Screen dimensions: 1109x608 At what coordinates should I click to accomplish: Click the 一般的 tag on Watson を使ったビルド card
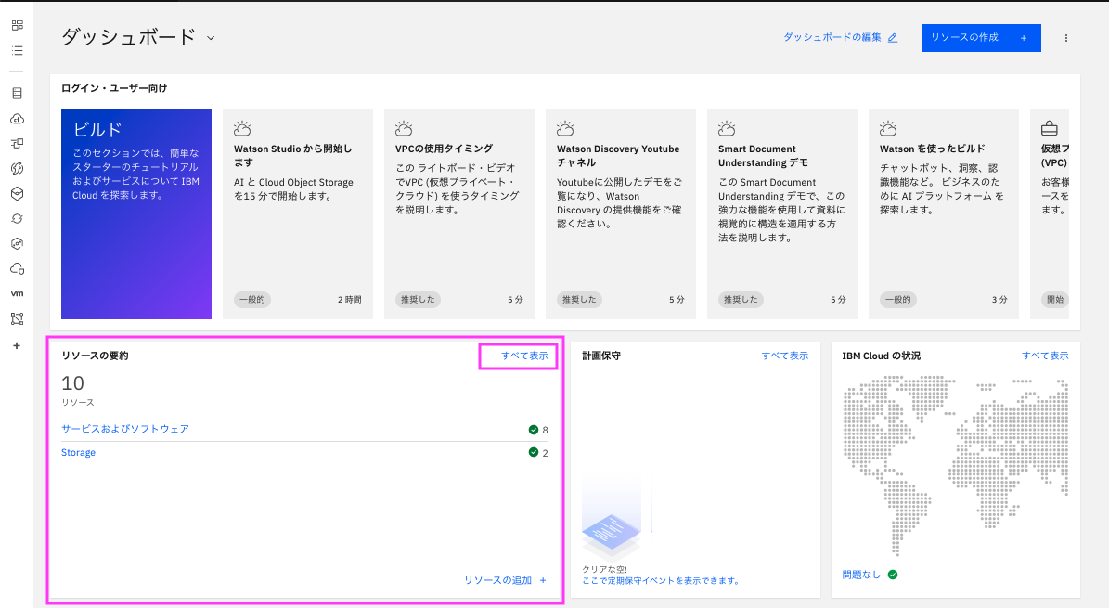pyautogui.click(x=898, y=300)
